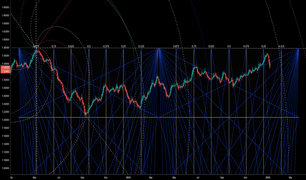
Task: Click the Mar label right after 2018
Action: (x=151, y=177)
